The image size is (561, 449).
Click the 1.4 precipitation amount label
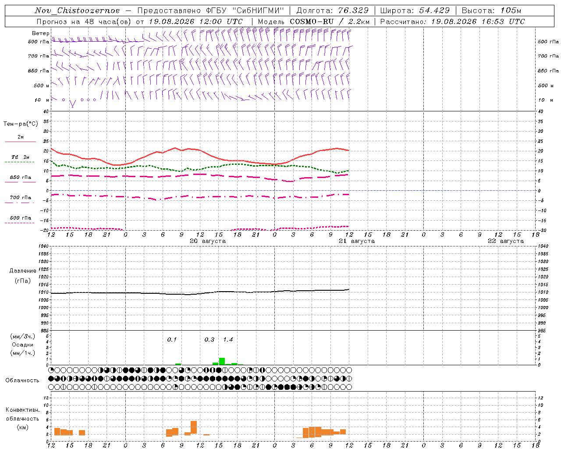click(x=228, y=340)
